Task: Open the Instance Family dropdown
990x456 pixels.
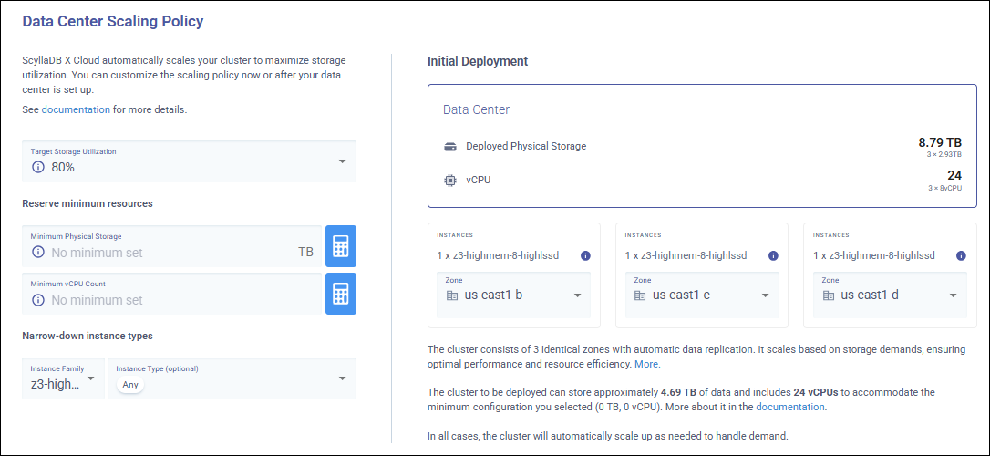Action: click(x=63, y=378)
